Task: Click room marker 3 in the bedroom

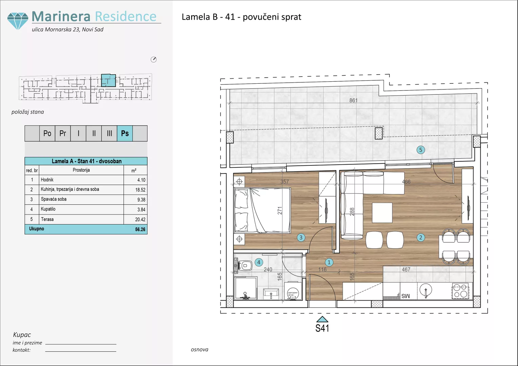Action: tap(301, 238)
